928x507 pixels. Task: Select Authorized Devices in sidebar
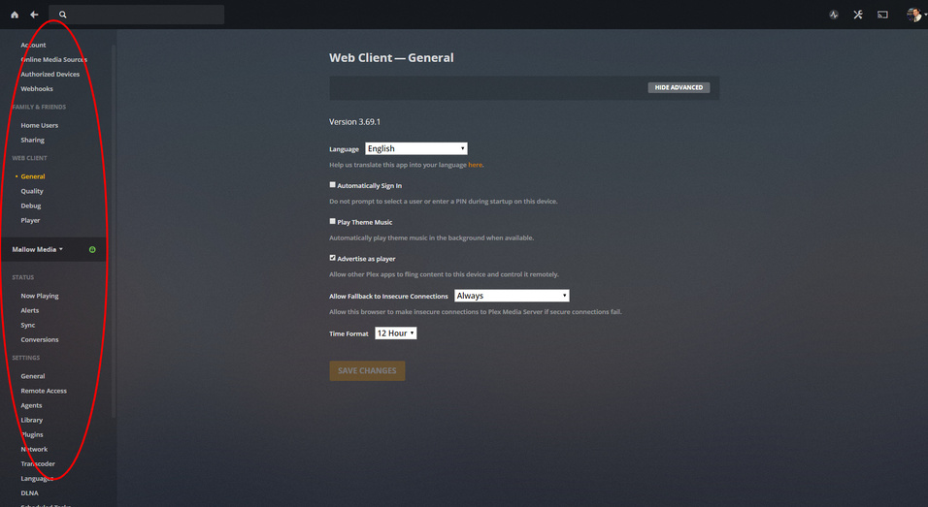(x=50, y=75)
